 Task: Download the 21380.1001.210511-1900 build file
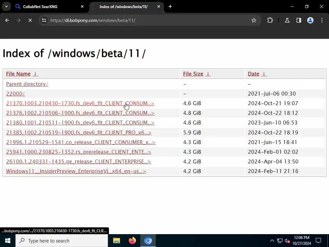80,123
